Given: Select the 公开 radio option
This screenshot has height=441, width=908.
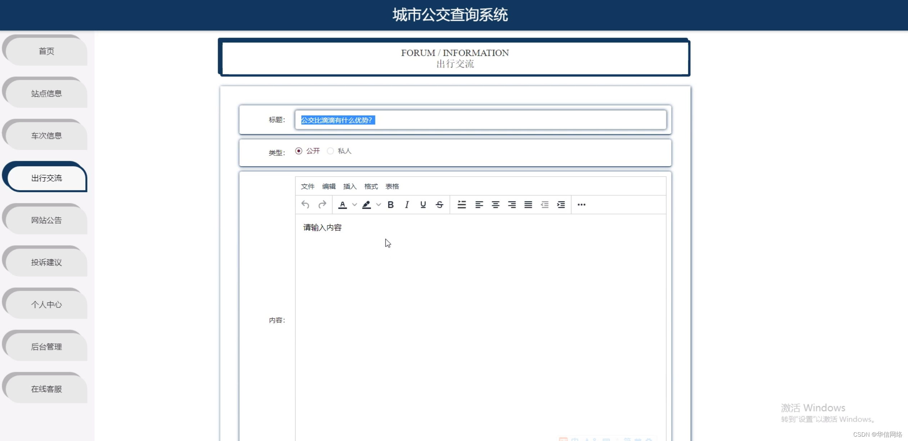Looking at the screenshot, I should tap(299, 151).
